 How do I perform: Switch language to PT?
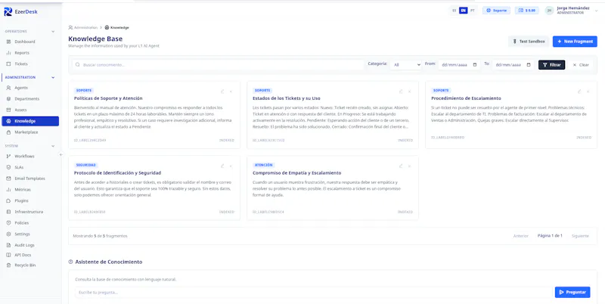coord(472,11)
